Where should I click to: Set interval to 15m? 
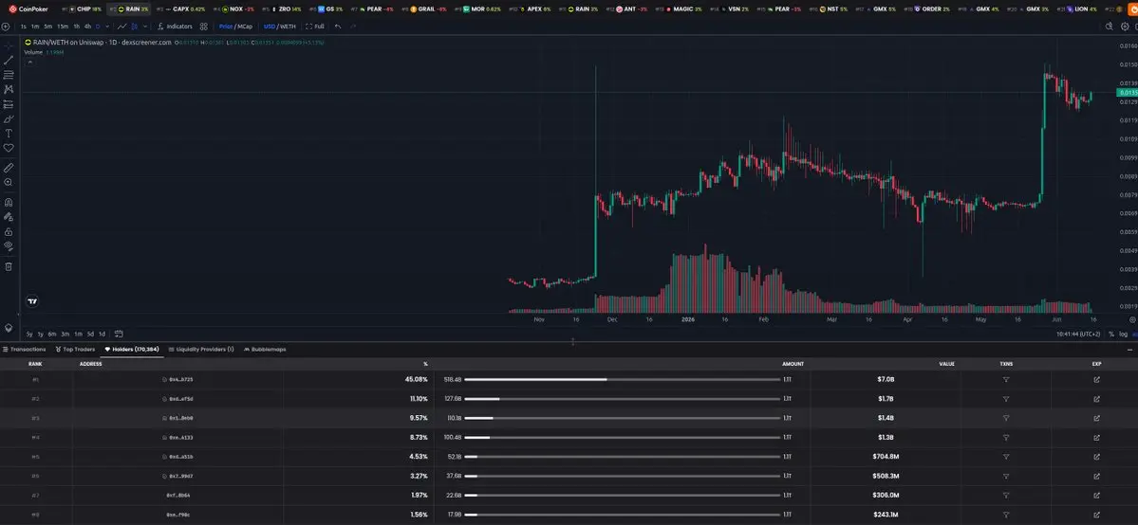63,27
